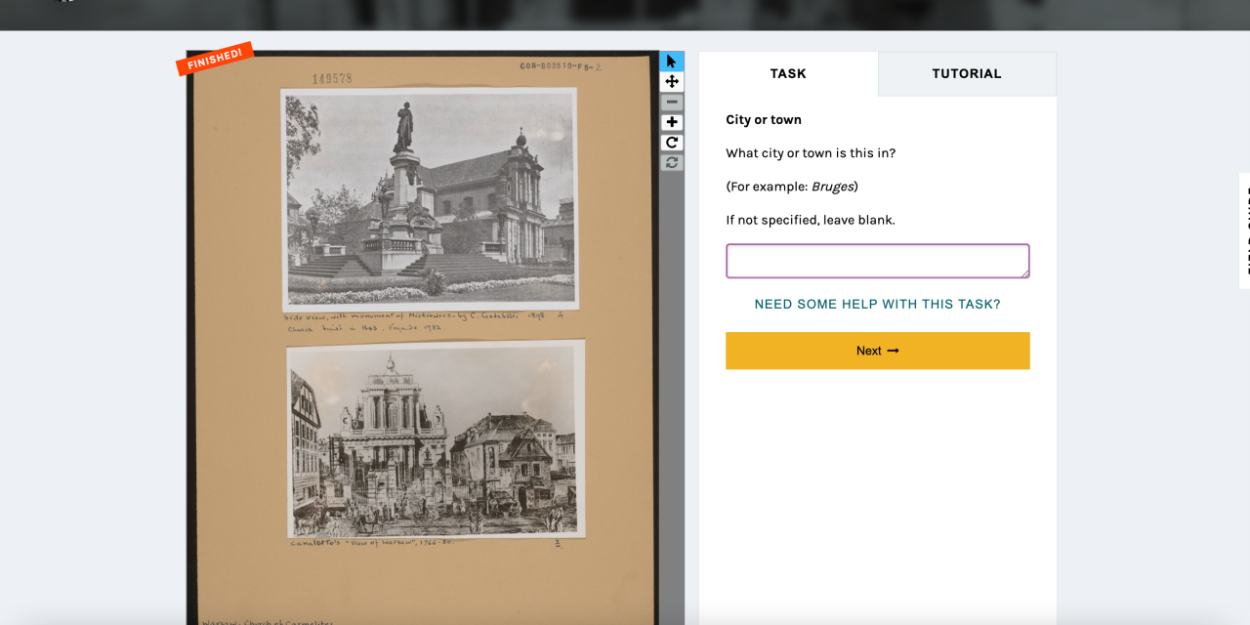Open 'Need some help with this task?'
This screenshot has width=1250, height=625.
coord(878,304)
